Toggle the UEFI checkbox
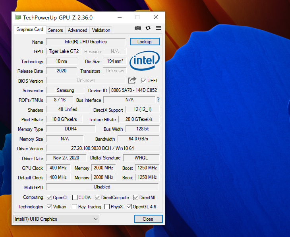Screen dimensions: 290x237 (143, 81)
